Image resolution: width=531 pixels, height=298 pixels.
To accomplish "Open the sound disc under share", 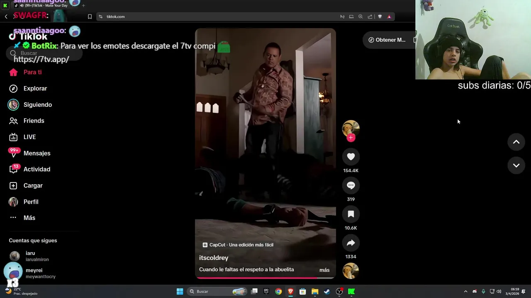I will pyautogui.click(x=351, y=271).
